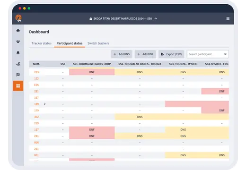Open the Notifications bell sidebar icon
The height and width of the screenshot is (170, 246).
pyautogui.click(x=18, y=52)
